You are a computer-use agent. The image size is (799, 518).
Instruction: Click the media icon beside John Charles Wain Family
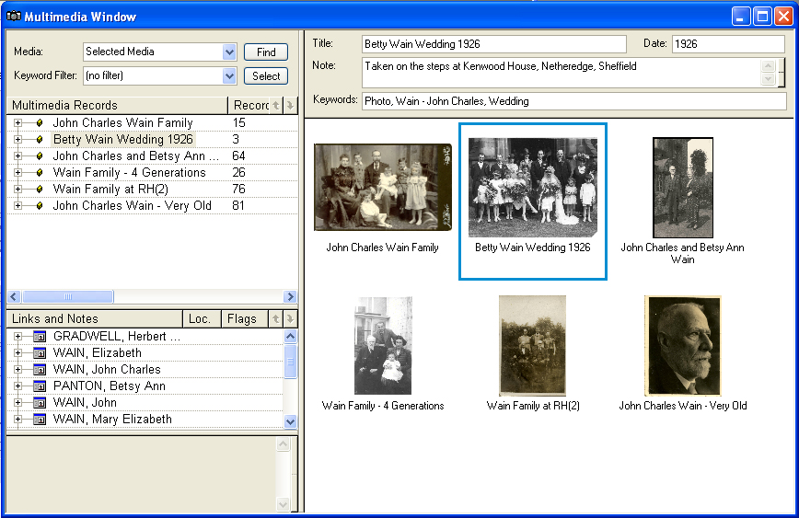40,123
